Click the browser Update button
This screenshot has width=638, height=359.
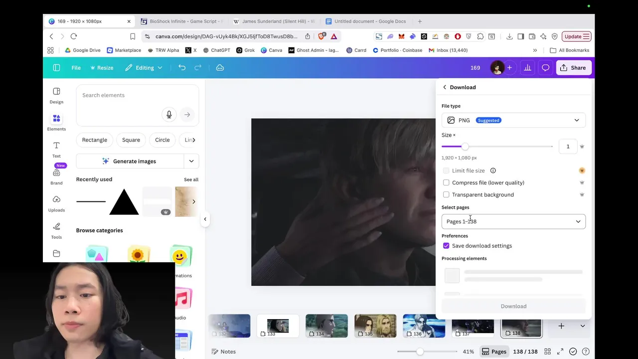(577, 36)
